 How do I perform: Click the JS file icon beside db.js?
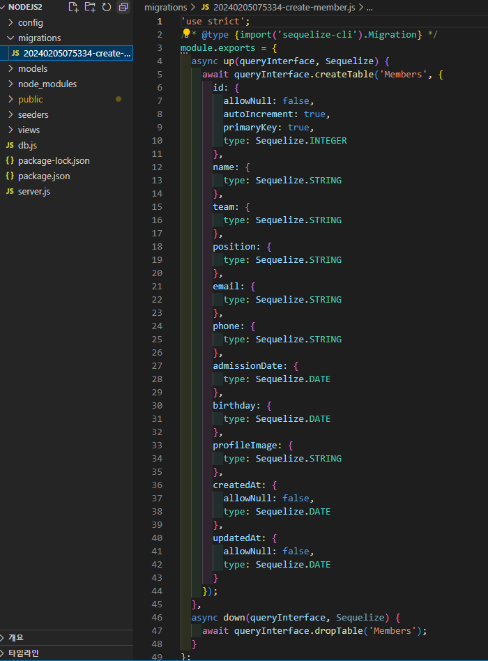click(10, 145)
